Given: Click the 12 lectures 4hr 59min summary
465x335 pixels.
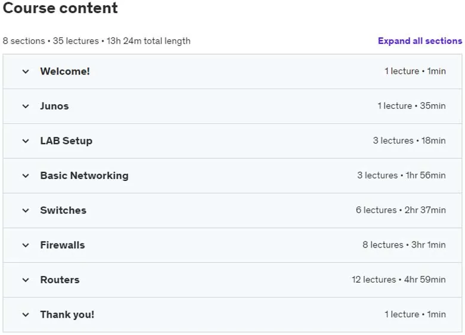Looking at the screenshot, I should coord(399,280).
